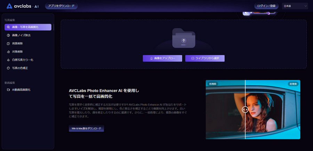
Task: Click the 動画編集 section heading
Action: tap(10, 83)
